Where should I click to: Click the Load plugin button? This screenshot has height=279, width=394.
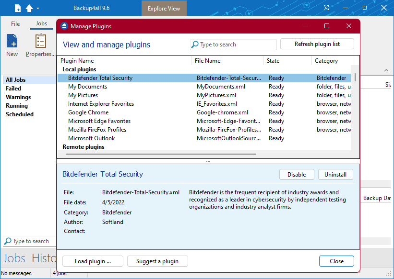click(x=93, y=261)
